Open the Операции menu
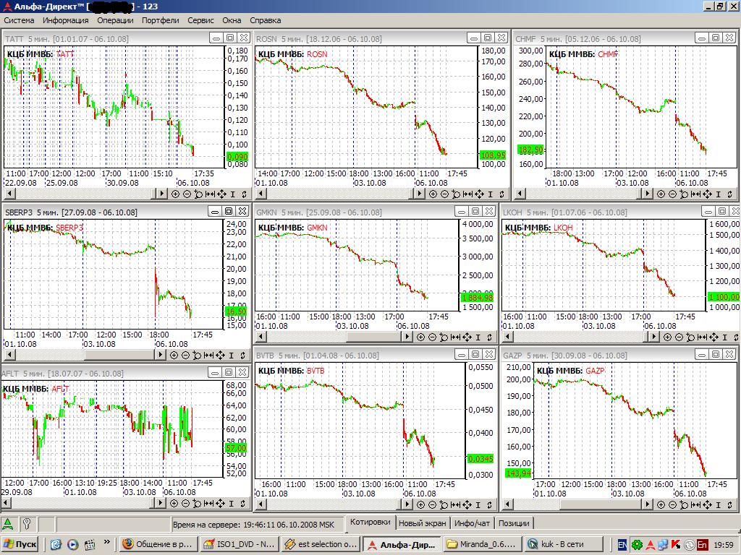 (115, 20)
